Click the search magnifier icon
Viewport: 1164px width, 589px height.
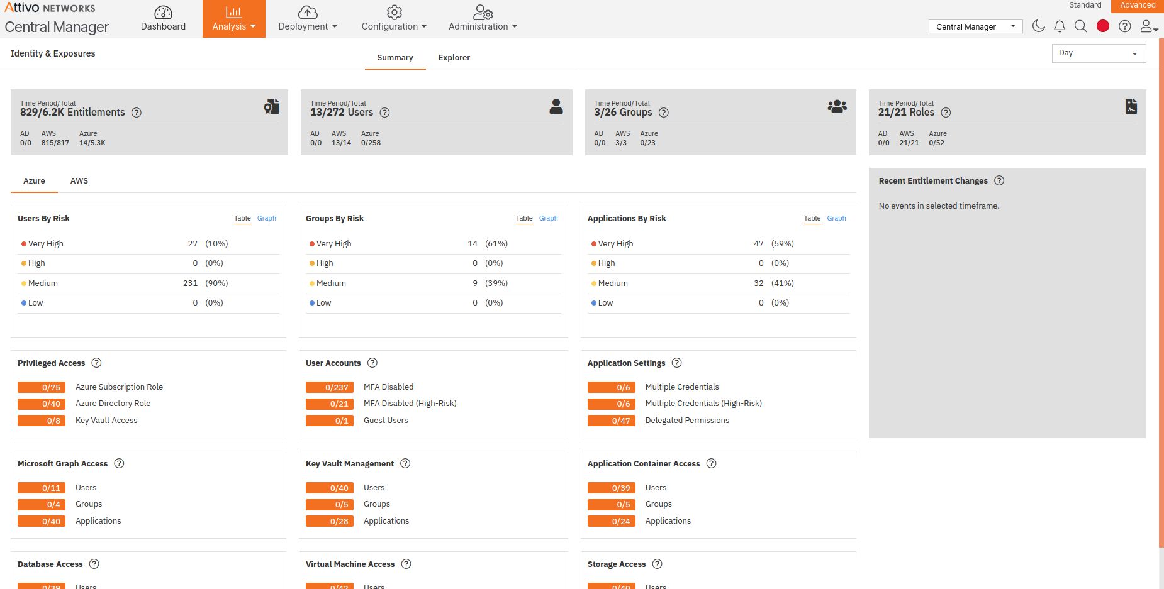coord(1081,26)
